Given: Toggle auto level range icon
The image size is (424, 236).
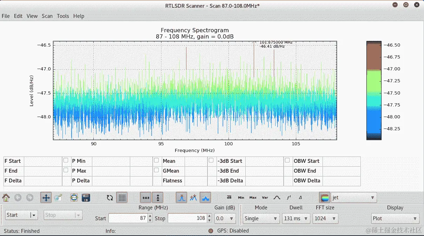Looking at the screenshot, I should (158, 197).
